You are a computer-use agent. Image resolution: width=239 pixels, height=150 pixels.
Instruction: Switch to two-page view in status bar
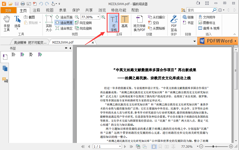(166, 146)
